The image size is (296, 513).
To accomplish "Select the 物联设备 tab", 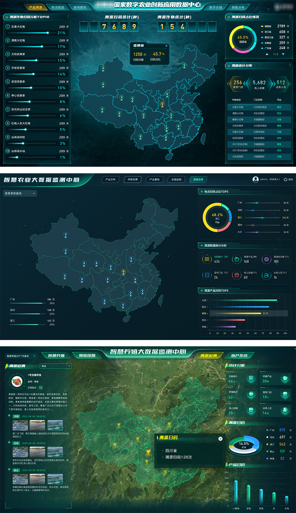I will [x=87, y=355].
